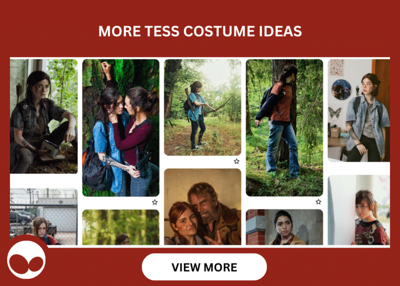400x286 pixels.
Task: Open blurry forest photo in second column
Action: coord(121,227)
